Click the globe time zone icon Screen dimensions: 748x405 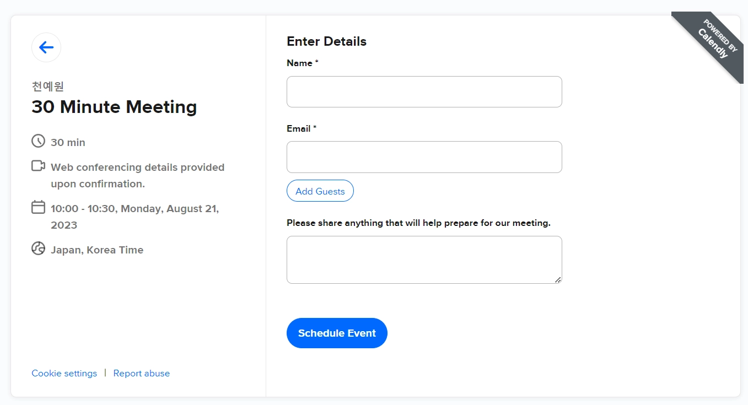[x=38, y=249]
